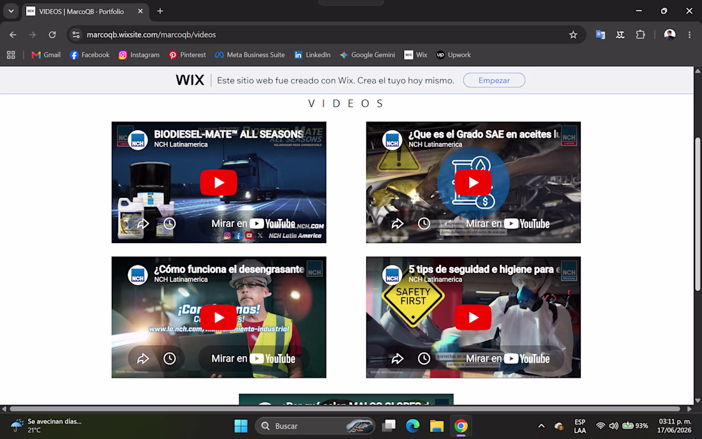Screen dimensions: 702x439
Task: Open Google Translate extension icon
Action: point(601,34)
